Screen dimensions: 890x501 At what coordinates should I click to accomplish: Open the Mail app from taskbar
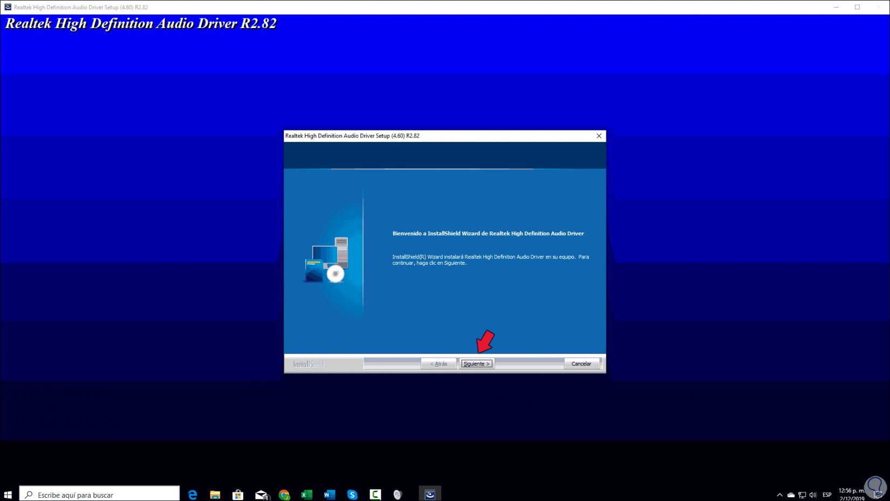tap(262, 495)
